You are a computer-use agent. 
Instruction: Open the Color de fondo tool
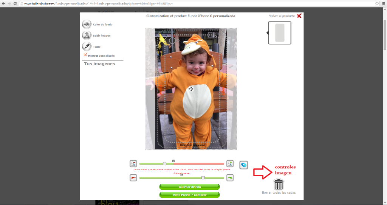pyautogui.click(x=87, y=24)
